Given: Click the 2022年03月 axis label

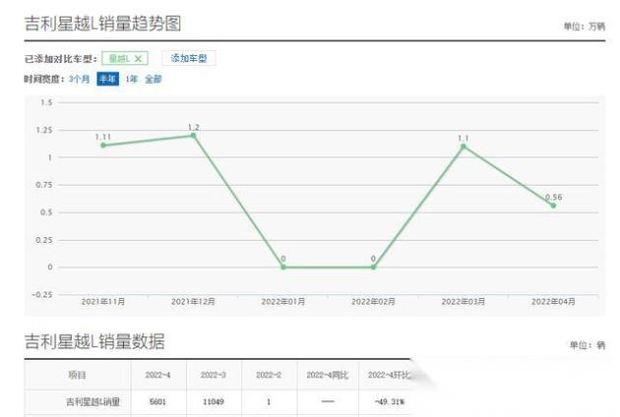Looking at the screenshot, I should point(464,302).
